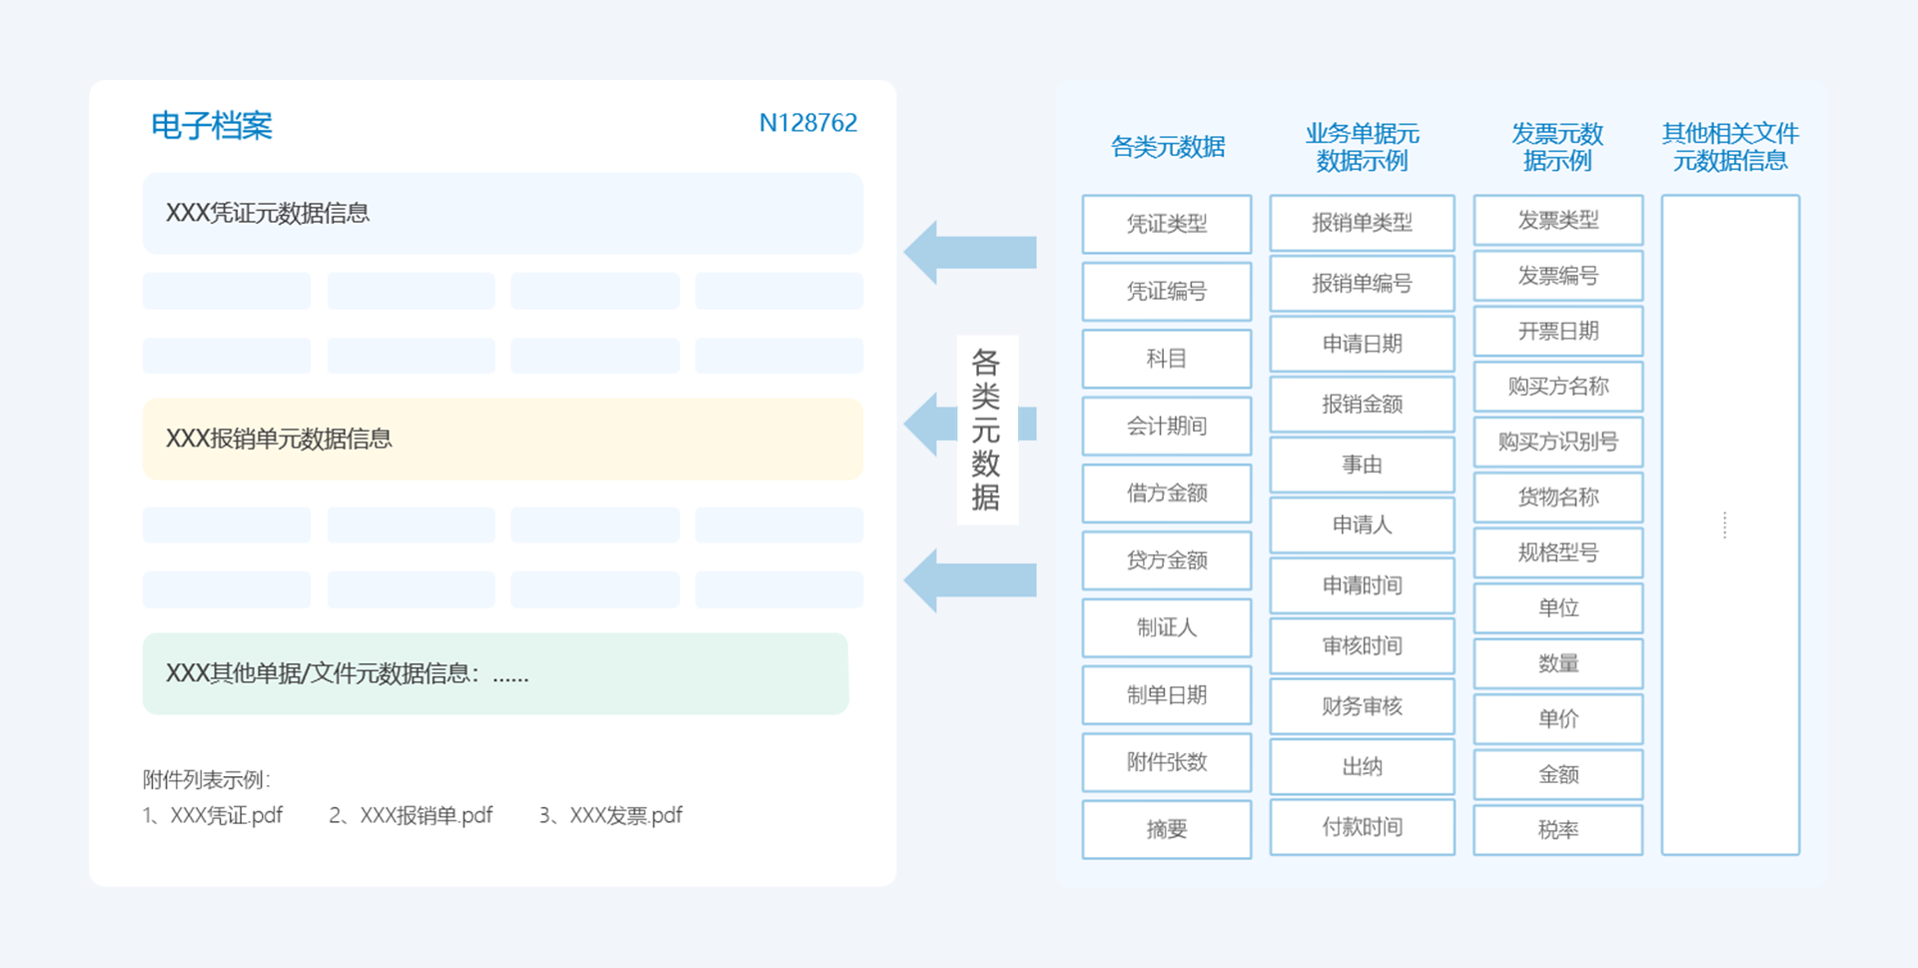Expand the 其他相关文件元数据信息 column
The image size is (1918, 968).
click(x=1731, y=147)
